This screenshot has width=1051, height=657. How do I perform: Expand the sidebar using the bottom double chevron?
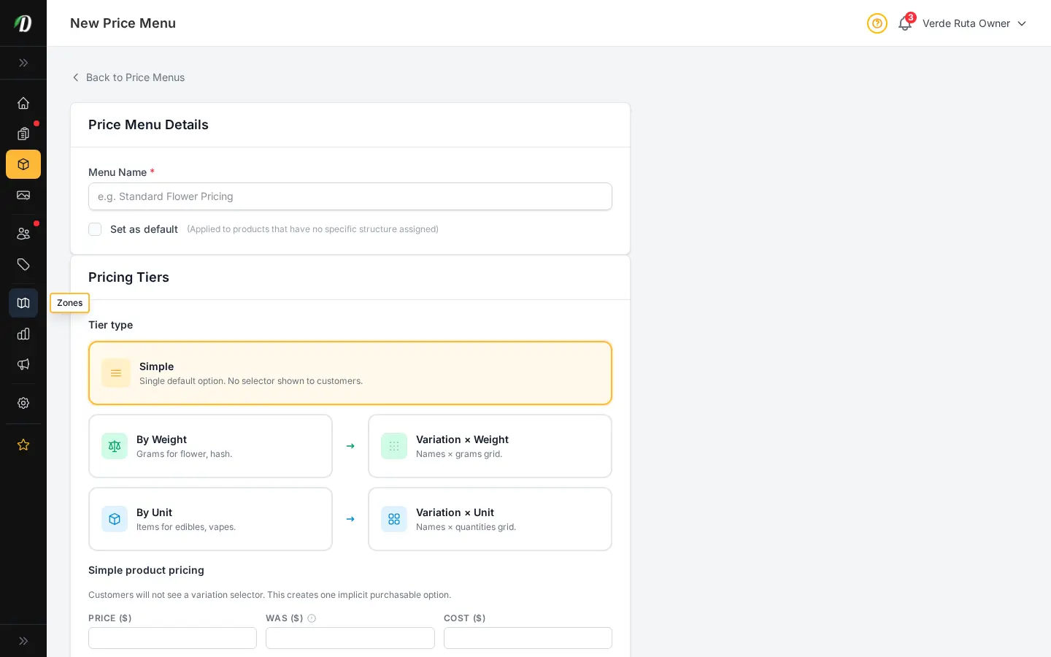[23, 641]
